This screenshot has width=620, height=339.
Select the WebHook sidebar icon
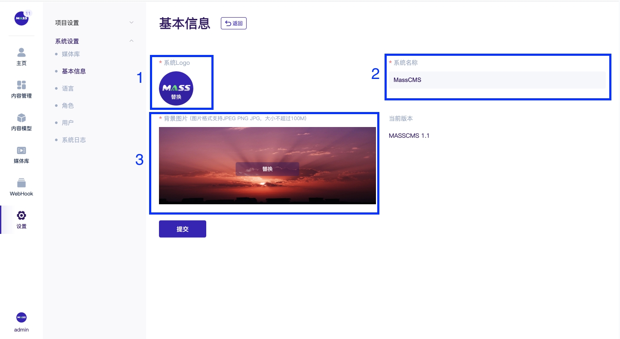coord(21,183)
